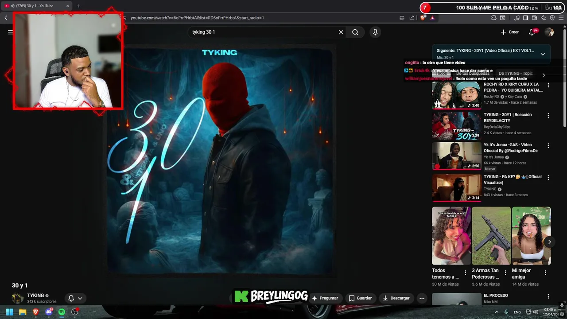Viewport: 567px width, 319px height.
Task: Open the Brave media music note control
Action: tap(517, 18)
